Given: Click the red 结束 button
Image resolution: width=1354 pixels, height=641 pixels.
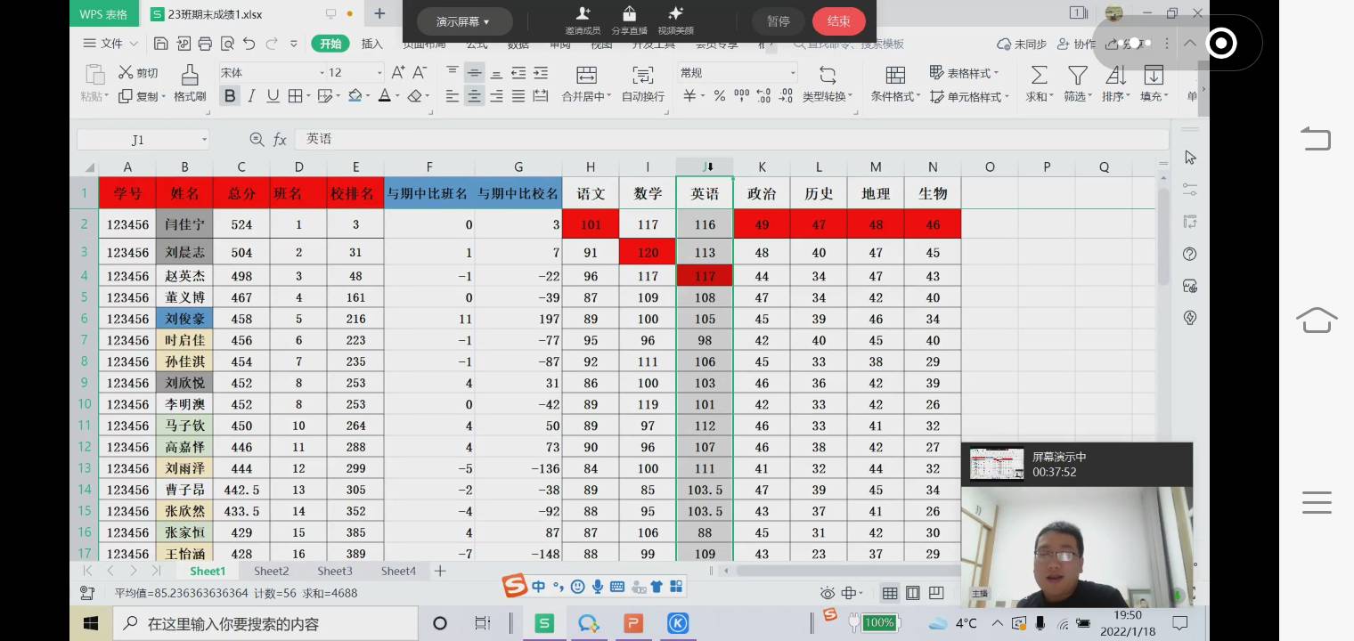Looking at the screenshot, I should pos(838,21).
